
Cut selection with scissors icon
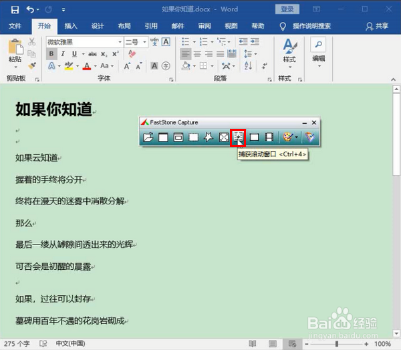[x=31, y=41]
